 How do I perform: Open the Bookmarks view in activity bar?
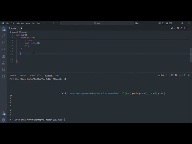[3, 70]
